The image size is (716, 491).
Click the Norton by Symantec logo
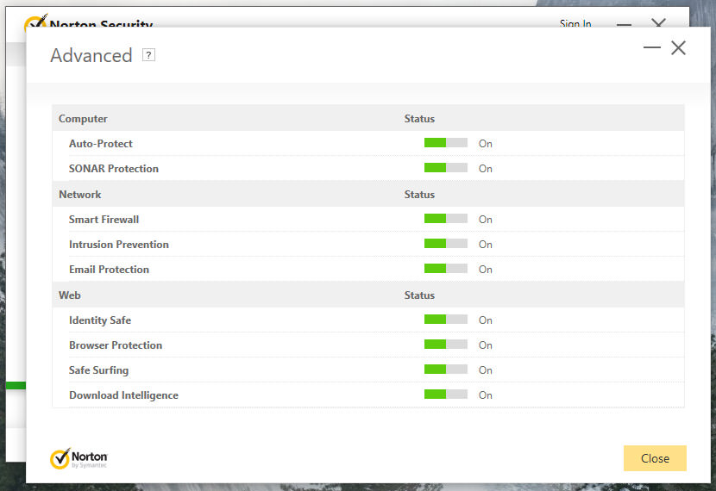pyautogui.click(x=79, y=458)
